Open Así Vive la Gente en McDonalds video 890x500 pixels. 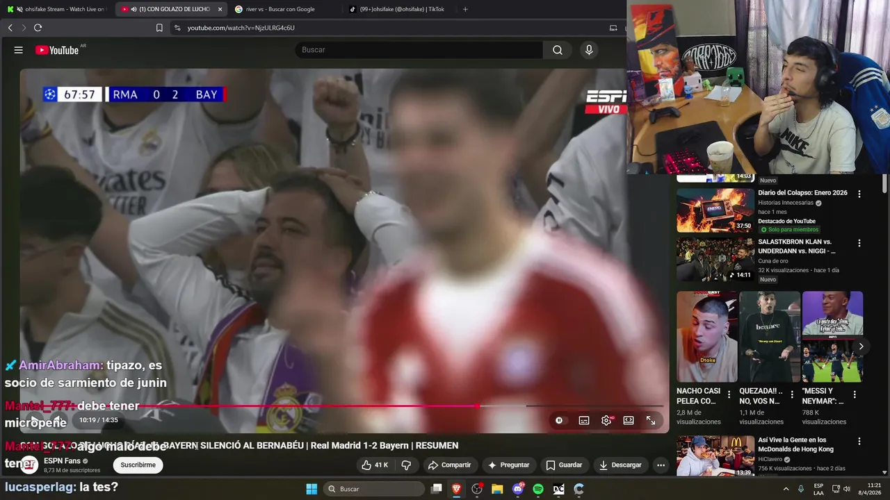(x=715, y=456)
